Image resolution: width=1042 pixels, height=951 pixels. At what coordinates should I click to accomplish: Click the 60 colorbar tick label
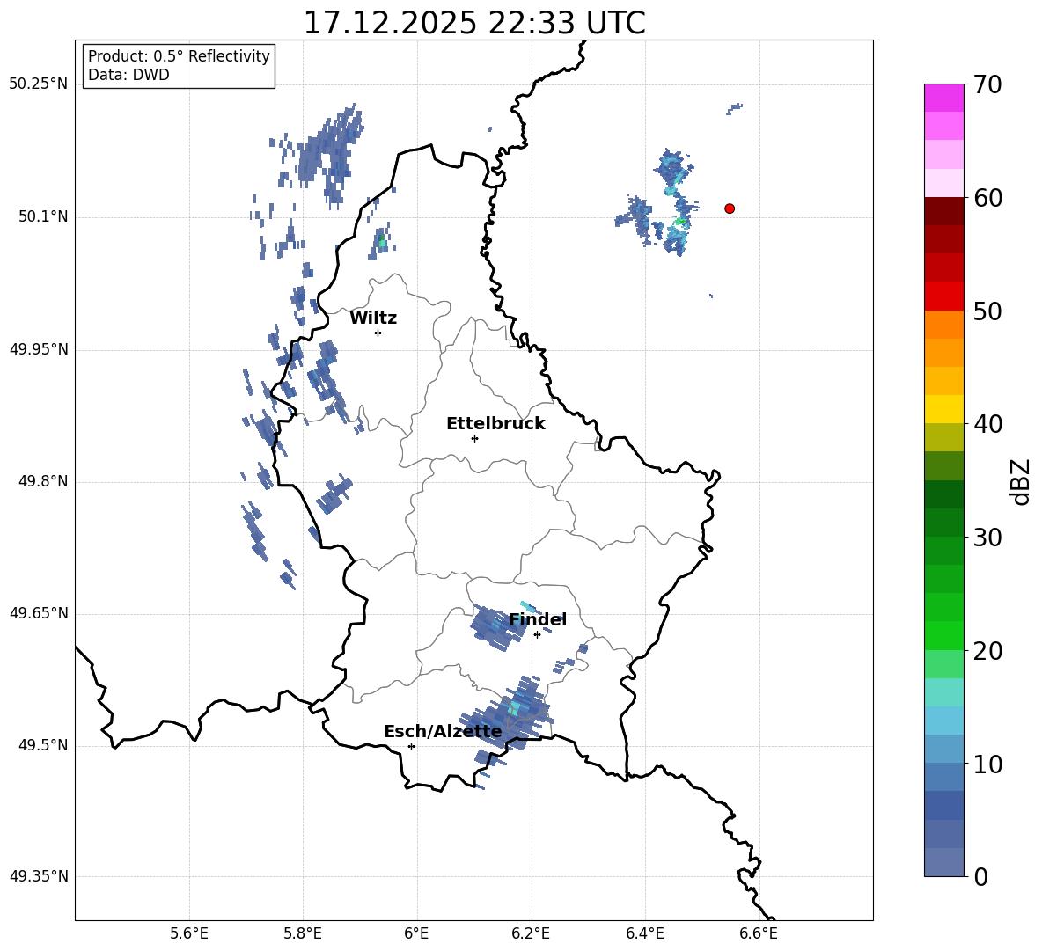(987, 198)
